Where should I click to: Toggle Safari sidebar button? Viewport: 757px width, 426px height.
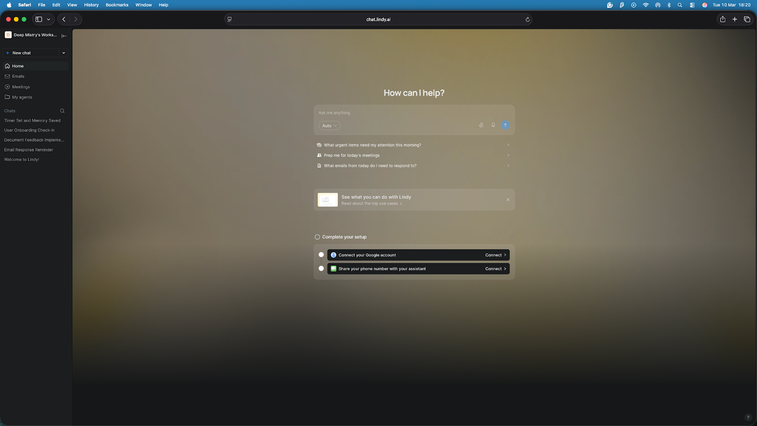tap(39, 19)
